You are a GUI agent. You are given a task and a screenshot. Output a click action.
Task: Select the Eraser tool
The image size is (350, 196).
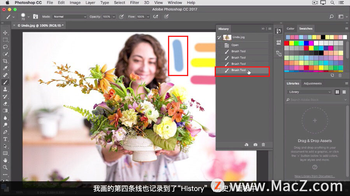click(x=5, y=104)
